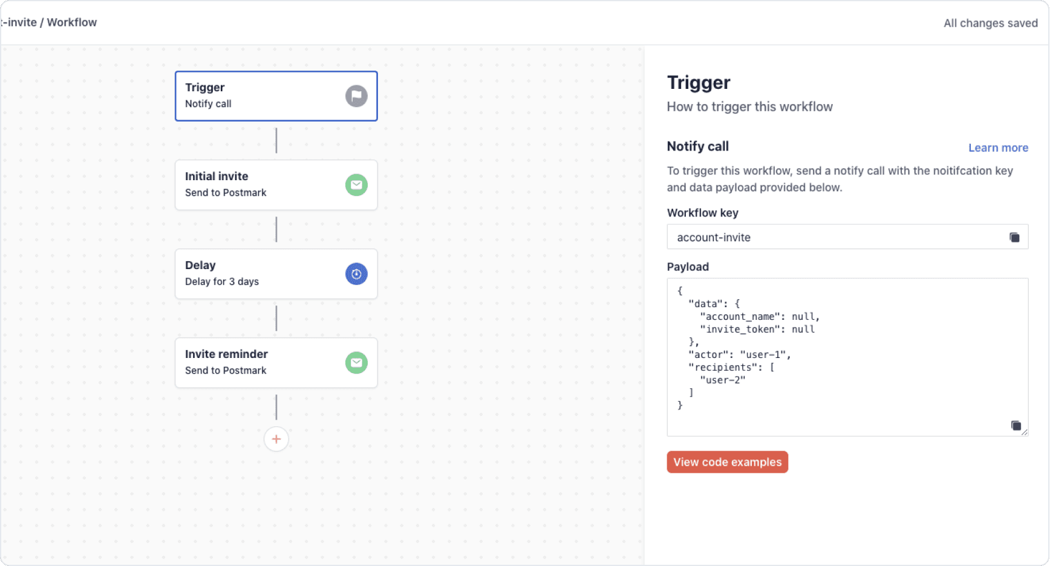1050x566 pixels.
Task: Open the Initial invite step title
Action: click(x=217, y=177)
